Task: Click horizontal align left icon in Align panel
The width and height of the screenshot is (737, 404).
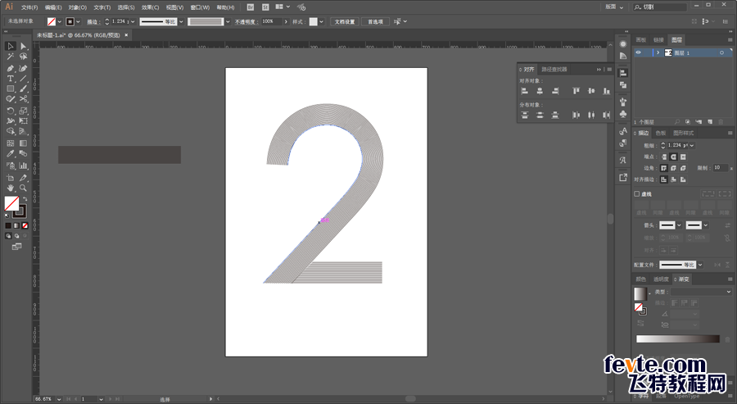Action: click(x=525, y=91)
